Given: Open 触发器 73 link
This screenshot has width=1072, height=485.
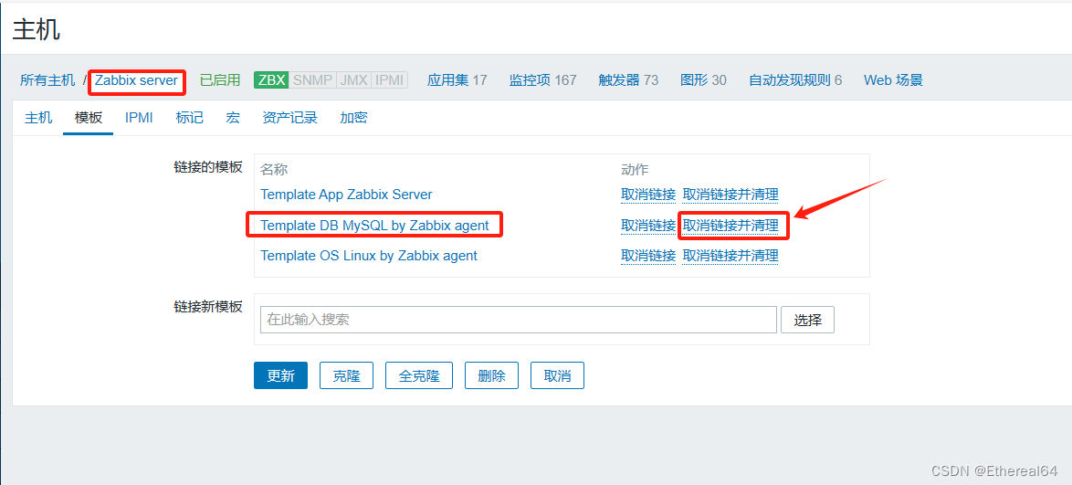Looking at the screenshot, I should (628, 80).
